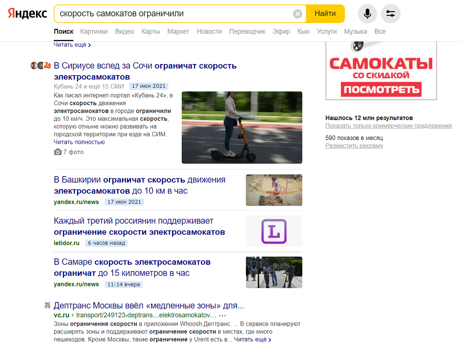Click 590 показов в месяц text
This screenshot has width=461, height=344.
[354, 138]
